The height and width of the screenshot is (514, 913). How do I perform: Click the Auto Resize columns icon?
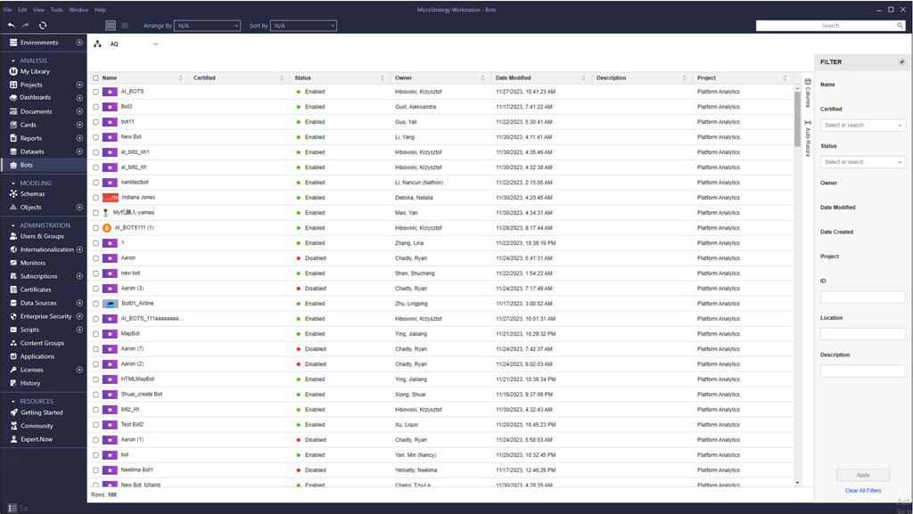point(808,138)
